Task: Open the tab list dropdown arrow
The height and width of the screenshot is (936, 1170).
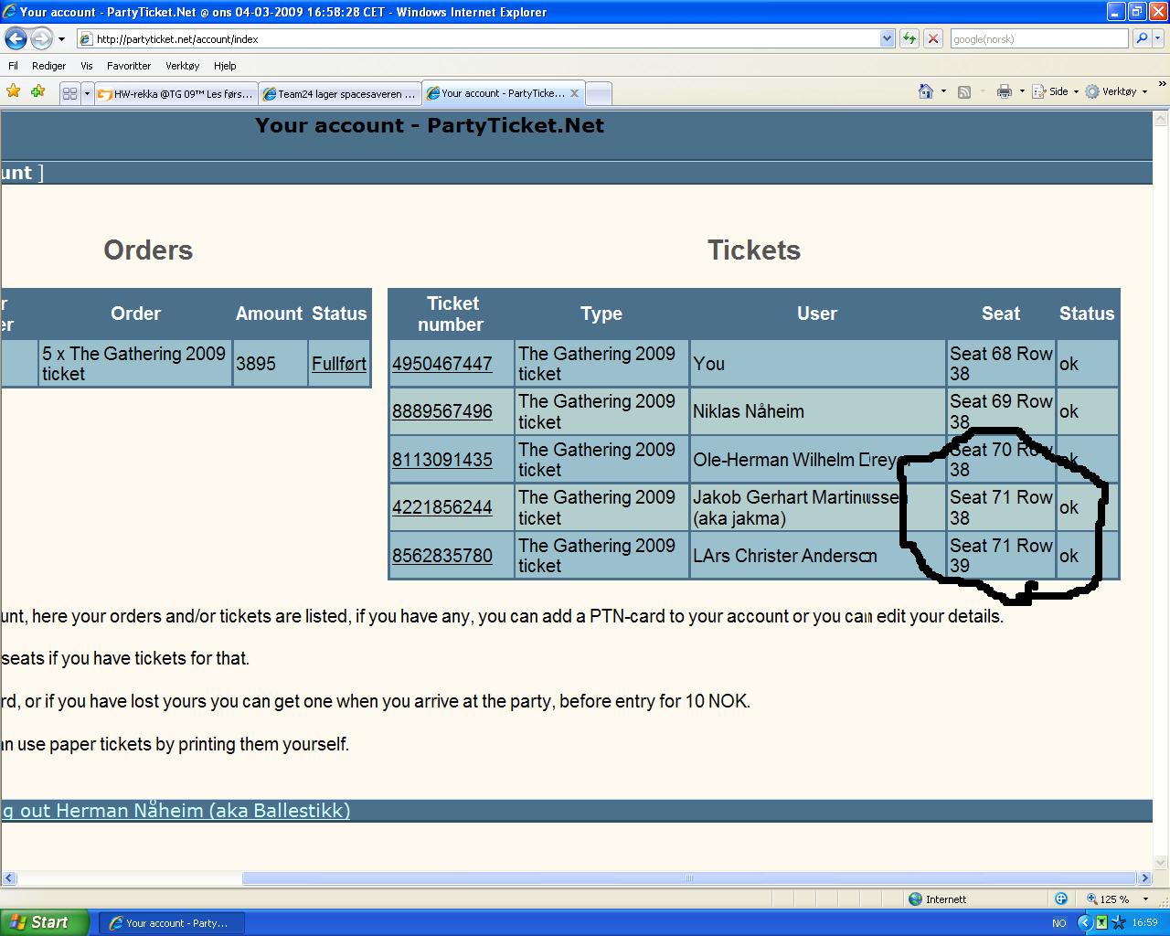Action: tap(87, 93)
